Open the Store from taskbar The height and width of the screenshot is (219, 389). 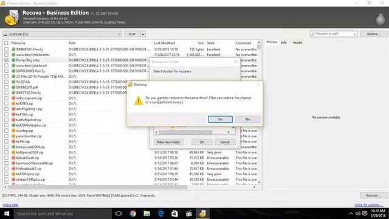pyautogui.click(x=174, y=214)
